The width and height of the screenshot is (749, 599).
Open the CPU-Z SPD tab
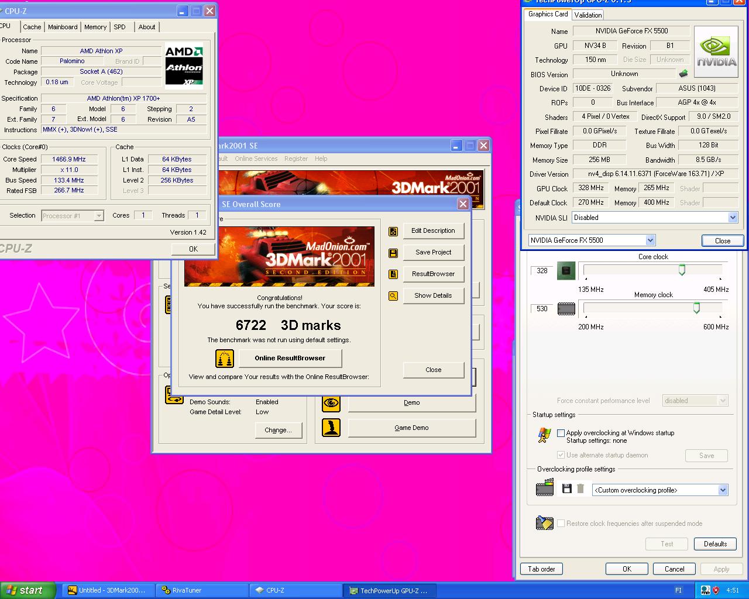point(119,27)
